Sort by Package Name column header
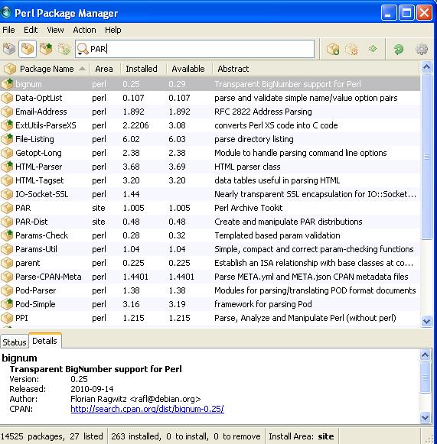Image resolution: width=437 pixels, height=444 pixels. 45,69
